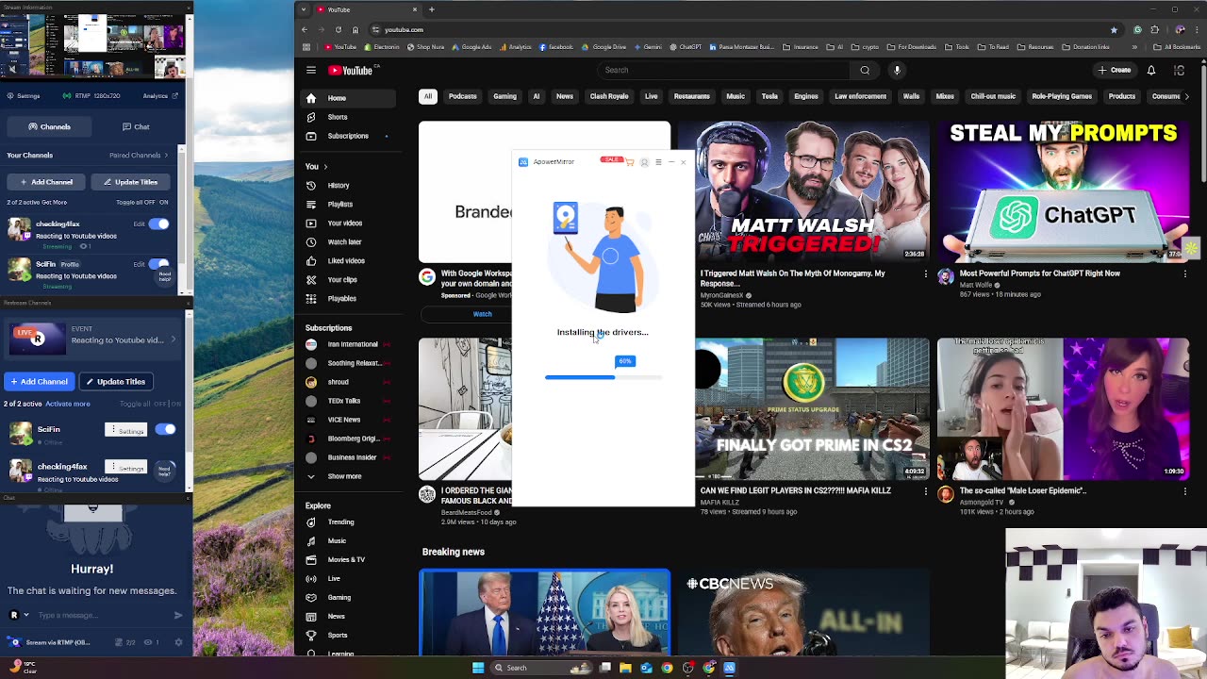Bookmark page with Chrome star icon
1207x679 pixels.
point(1114,29)
